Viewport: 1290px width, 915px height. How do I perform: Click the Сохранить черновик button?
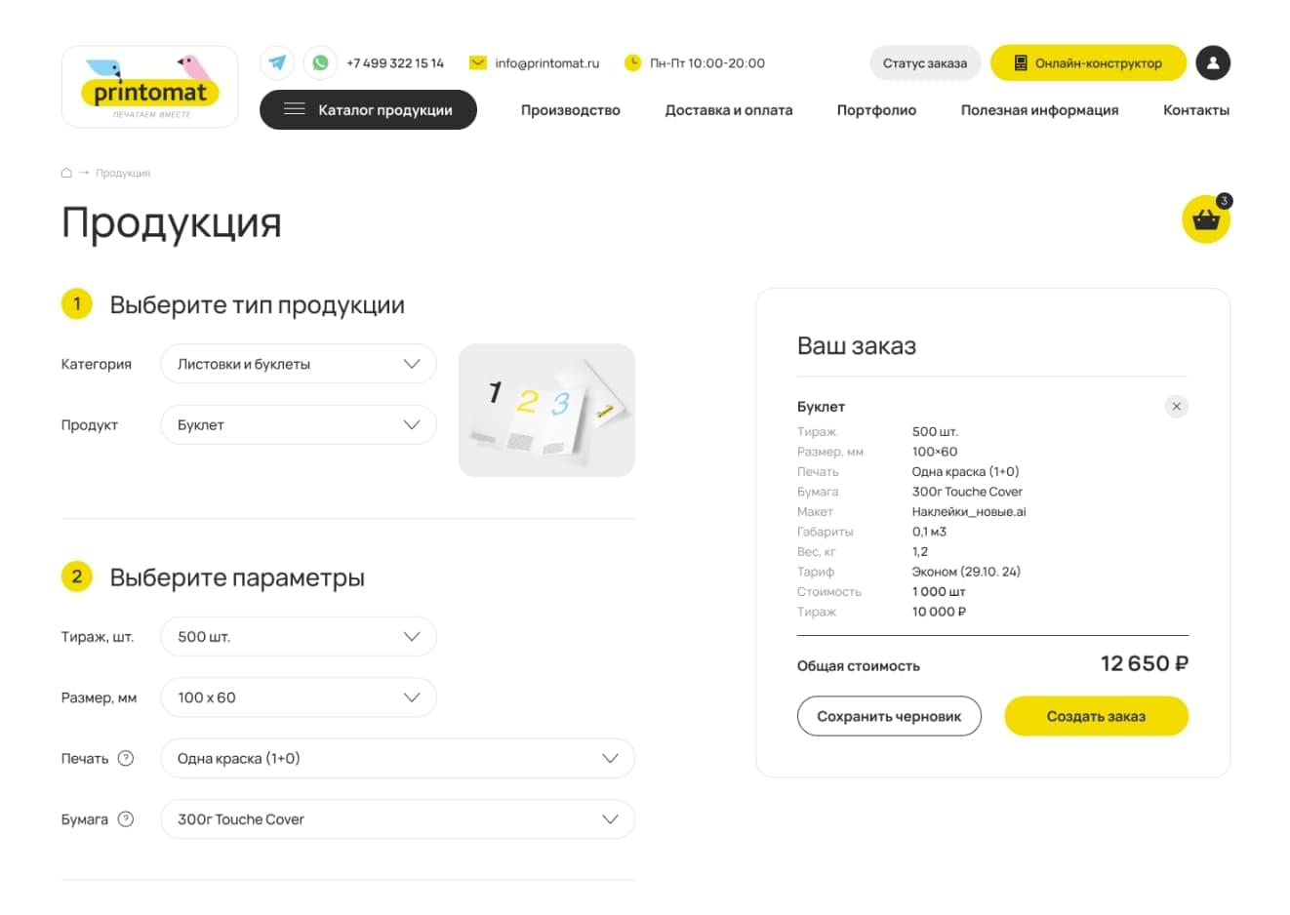click(889, 715)
